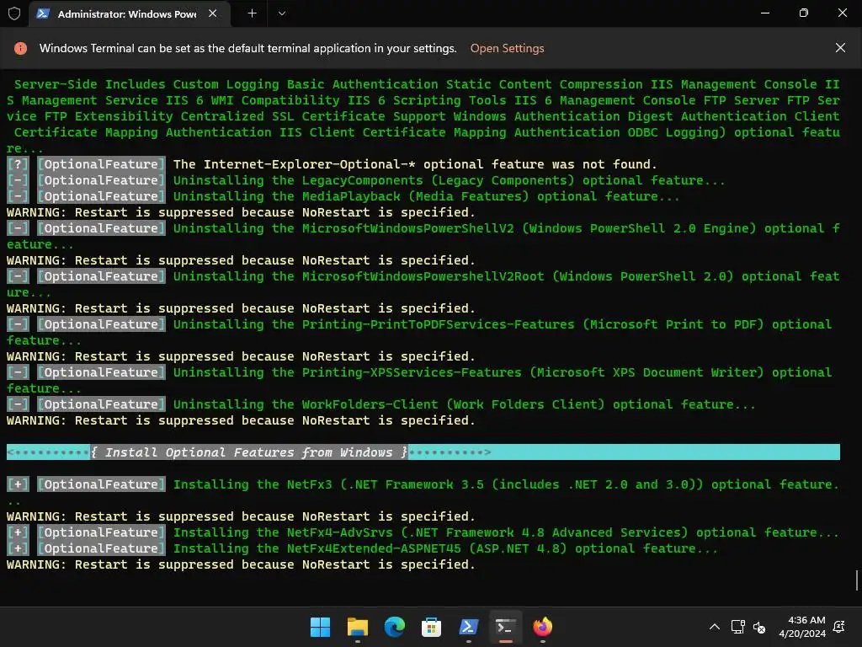Open the network status tray icon
This screenshot has width=862, height=647.
point(737,627)
